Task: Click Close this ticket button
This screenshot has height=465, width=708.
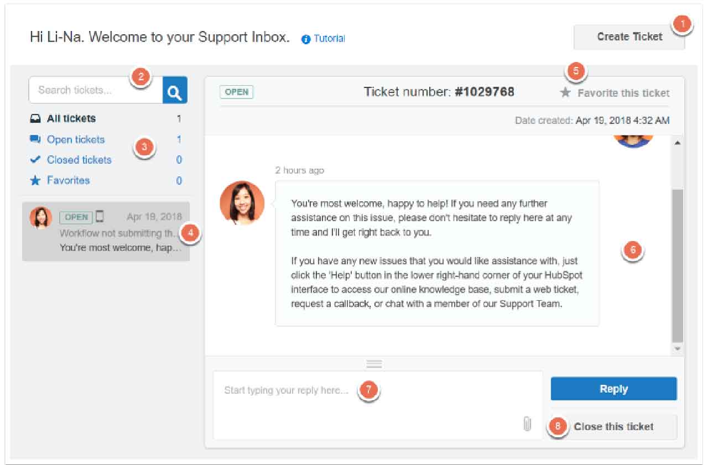Action: click(x=613, y=426)
